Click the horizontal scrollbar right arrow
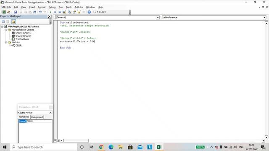Viewport: 269px width, 151px height. pos(264,141)
